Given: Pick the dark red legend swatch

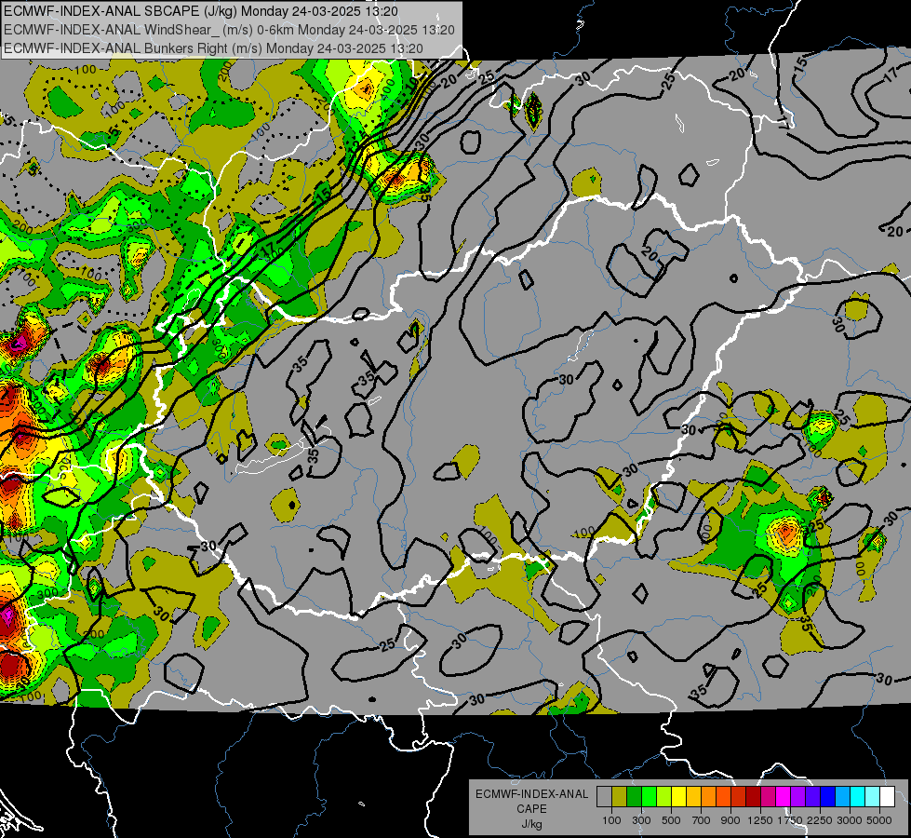Looking at the screenshot, I should [753, 796].
